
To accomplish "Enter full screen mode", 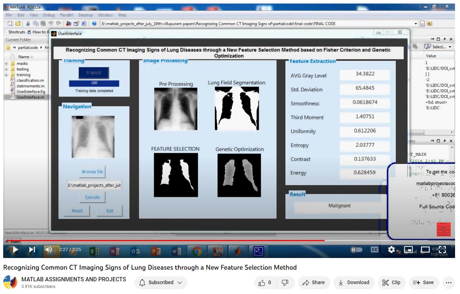I will tap(442, 250).
